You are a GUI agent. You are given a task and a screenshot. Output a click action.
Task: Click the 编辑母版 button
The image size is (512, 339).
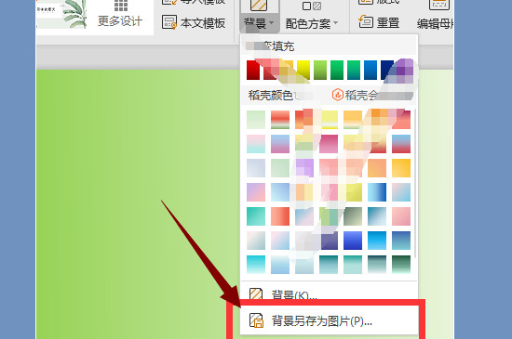tap(436, 16)
